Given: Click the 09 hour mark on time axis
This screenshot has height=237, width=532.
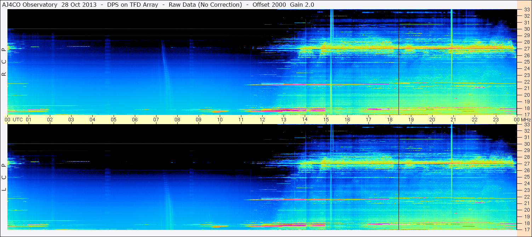Looking at the screenshot, I should [x=199, y=120].
